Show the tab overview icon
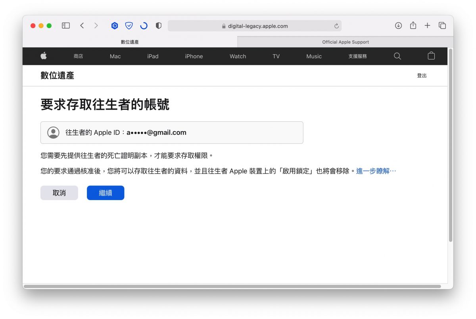 coord(442,26)
